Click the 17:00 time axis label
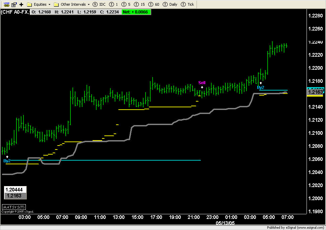The height and width of the screenshot is (230, 326). click(156, 217)
